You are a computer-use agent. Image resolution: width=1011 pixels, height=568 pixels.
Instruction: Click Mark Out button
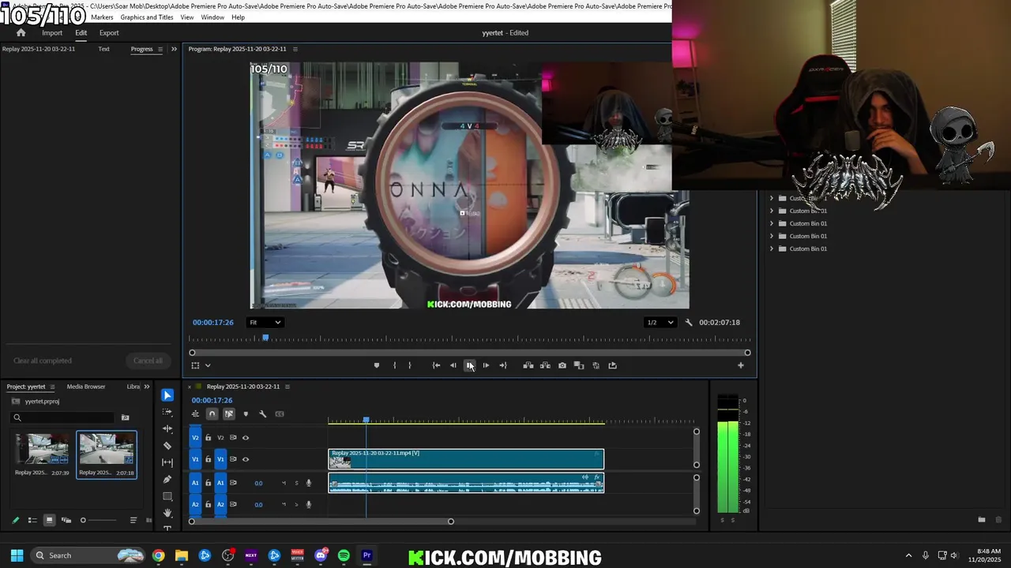[x=409, y=365]
